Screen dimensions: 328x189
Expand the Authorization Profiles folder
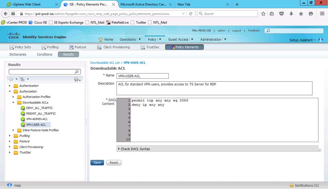pyautogui.click(x=13, y=97)
